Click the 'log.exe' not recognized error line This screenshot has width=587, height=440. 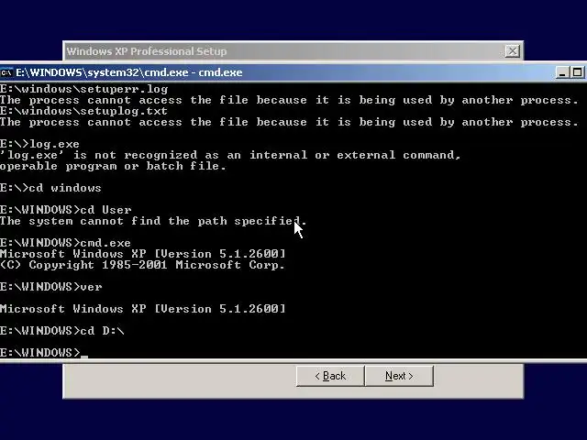[x=230, y=155]
